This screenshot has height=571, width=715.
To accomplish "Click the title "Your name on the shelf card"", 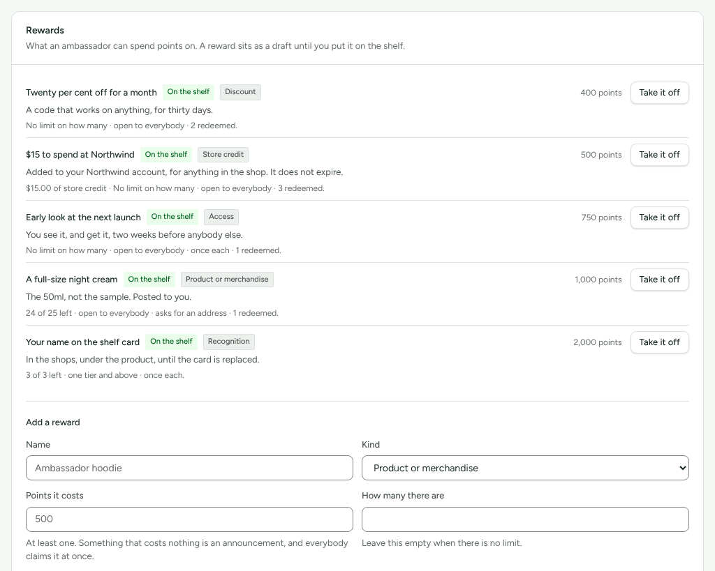I will pyautogui.click(x=82, y=342).
